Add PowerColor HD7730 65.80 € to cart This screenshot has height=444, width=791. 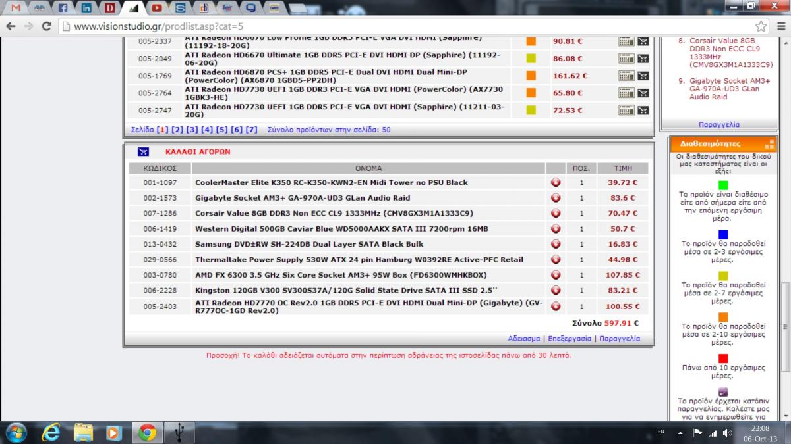(x=643, y=93)
